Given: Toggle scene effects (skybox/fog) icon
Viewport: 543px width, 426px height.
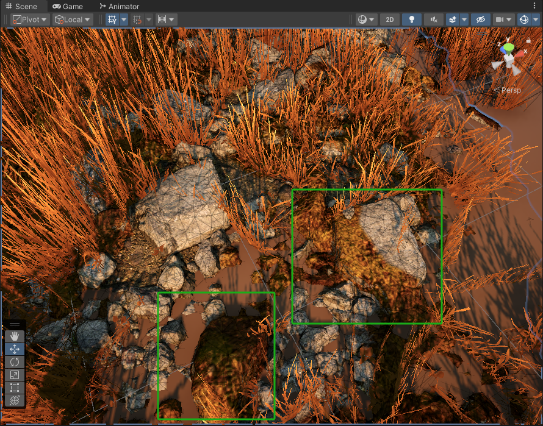Looking at the screenshot, I should [453, 20].
